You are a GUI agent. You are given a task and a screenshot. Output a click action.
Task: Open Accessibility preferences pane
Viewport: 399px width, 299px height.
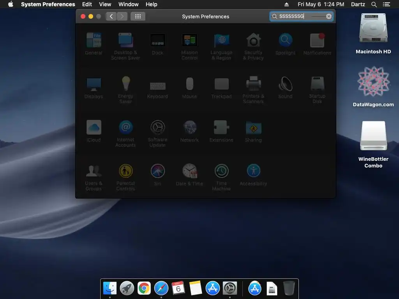tap(253, 175)
